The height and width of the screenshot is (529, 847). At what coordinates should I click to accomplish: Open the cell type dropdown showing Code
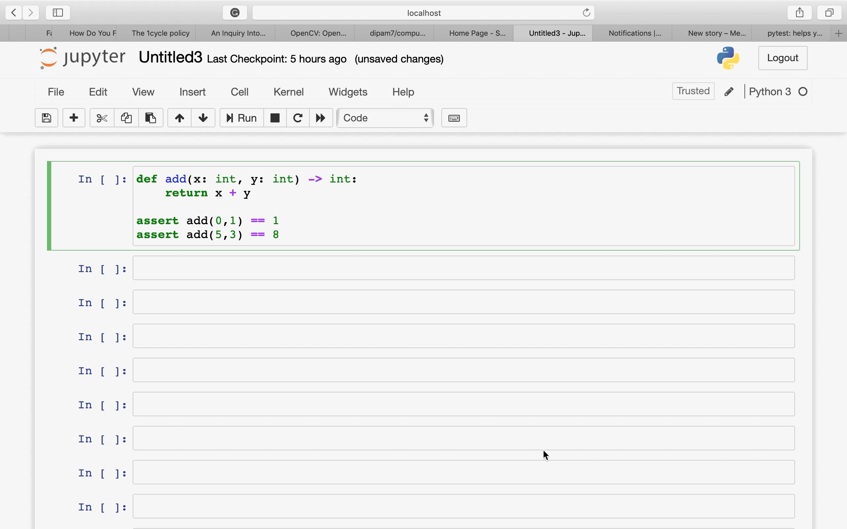point(384,118)
